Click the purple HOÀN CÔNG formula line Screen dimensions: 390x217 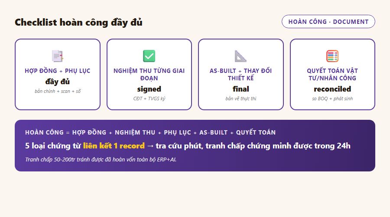[x=150, y=132]
